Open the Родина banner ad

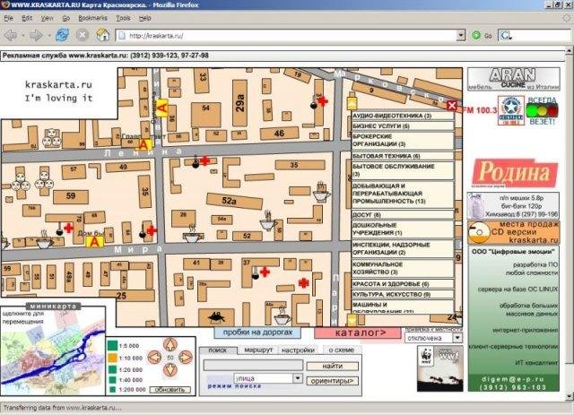pos(515,173)
